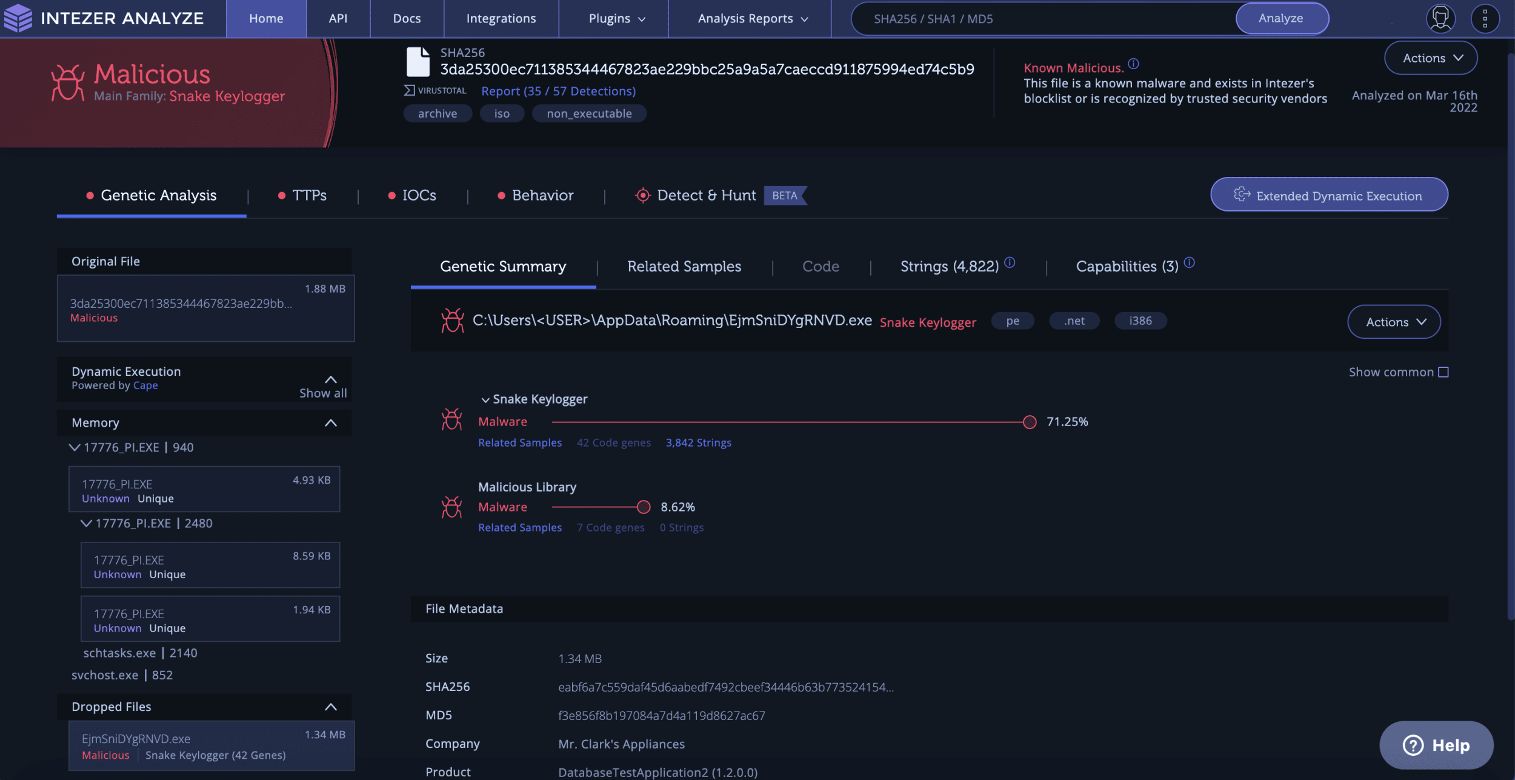Click the Help question mark icon
The image size is (1515, 780).
pyautogui.click(x=1413, y=745)
